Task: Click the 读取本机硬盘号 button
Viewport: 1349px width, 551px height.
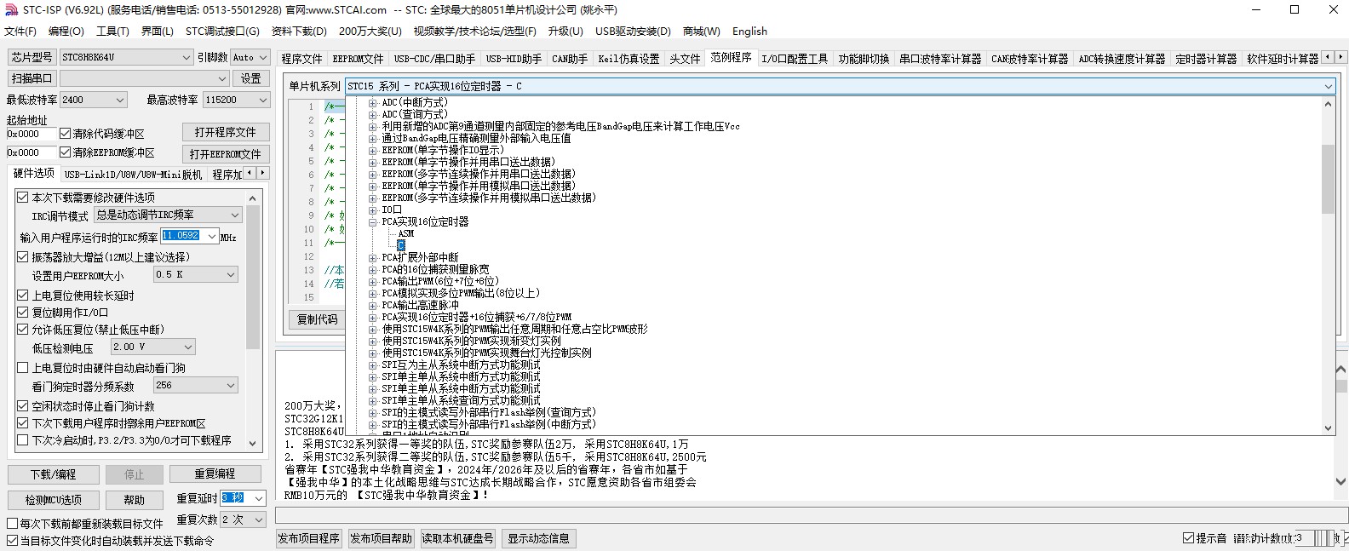Action: tap(457, 538)
